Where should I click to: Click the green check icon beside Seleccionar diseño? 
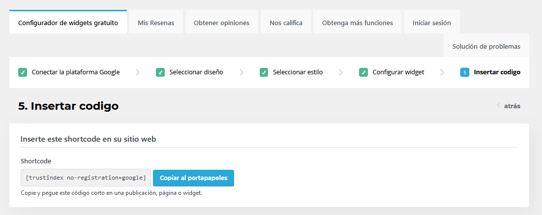[160, 72]
